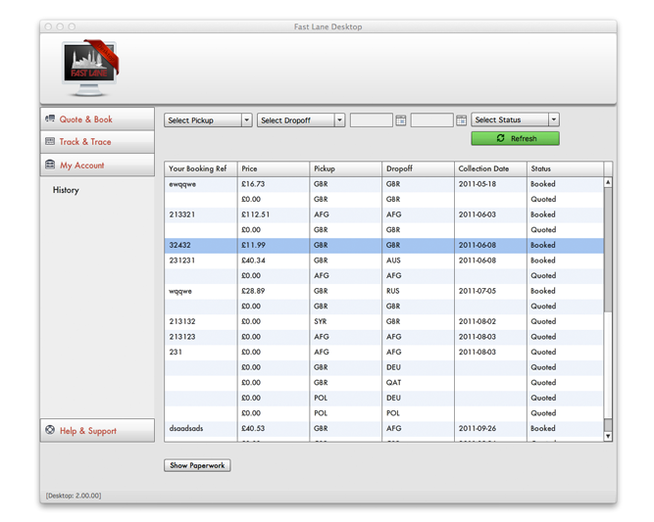
Task: Click the collection date 2011-06-03
Action: tap(478, 214)
